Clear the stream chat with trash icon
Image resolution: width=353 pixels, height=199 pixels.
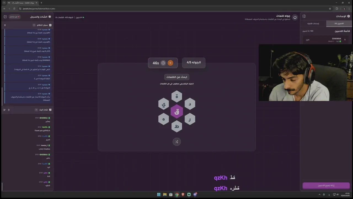click(9, 110)
